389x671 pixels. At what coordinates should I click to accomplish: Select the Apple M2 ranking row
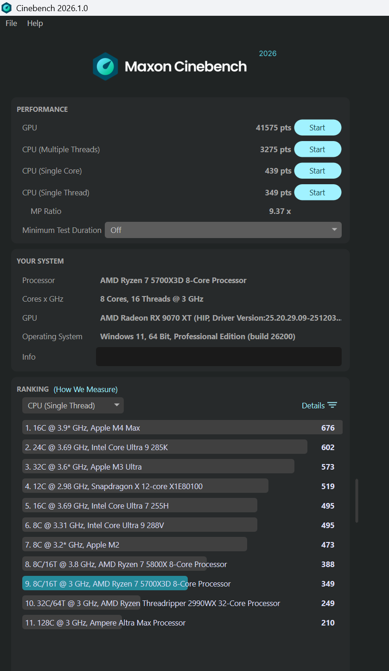coord(182,545)
